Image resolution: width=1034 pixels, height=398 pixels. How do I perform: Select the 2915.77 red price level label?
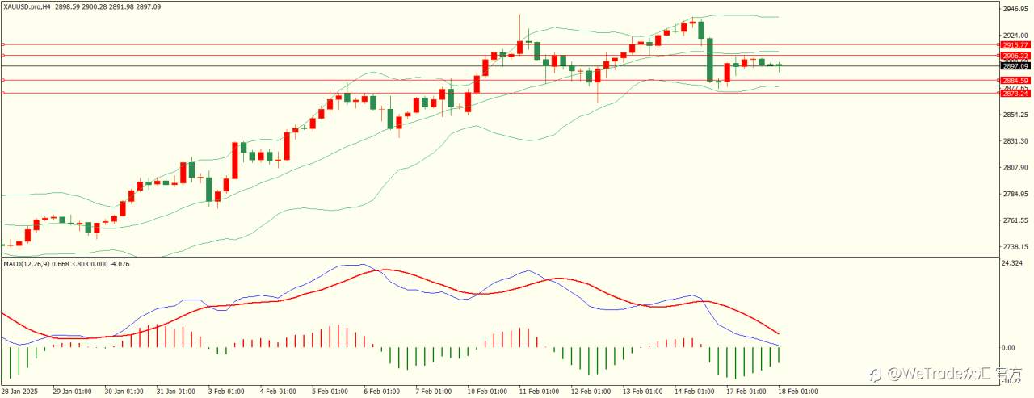pos(1015,45)
